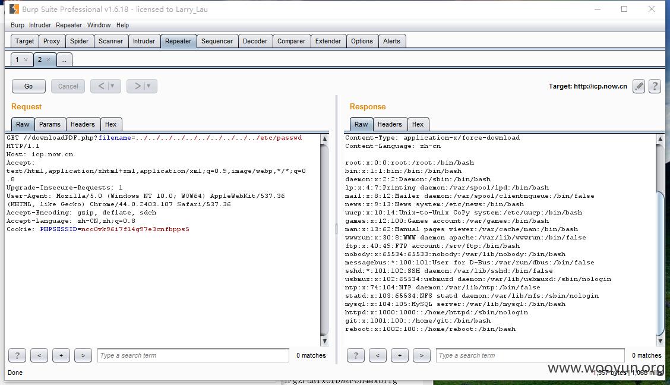Switch to the Scanner tab
Image resolution: width=670 pixels, height=385 pixels.
click(110, 41)
